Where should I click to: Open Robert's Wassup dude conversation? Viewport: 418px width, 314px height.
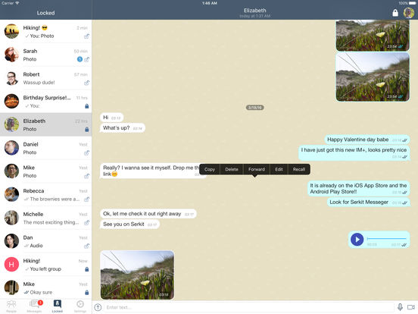coord(46,78)
